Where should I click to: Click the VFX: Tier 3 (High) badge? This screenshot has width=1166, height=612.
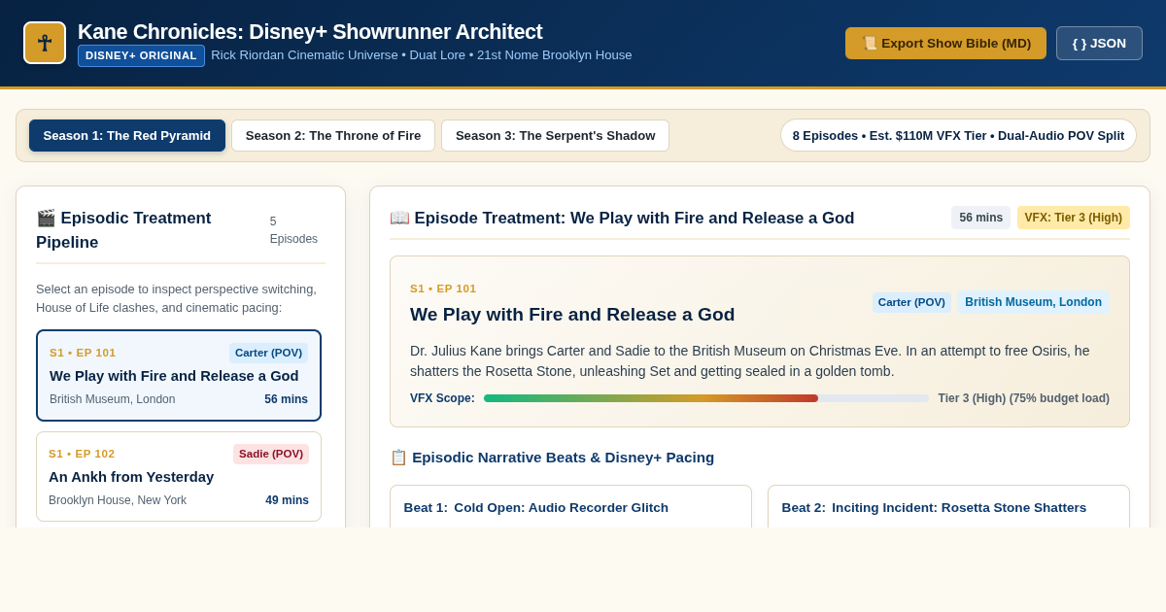point(1073,218)
